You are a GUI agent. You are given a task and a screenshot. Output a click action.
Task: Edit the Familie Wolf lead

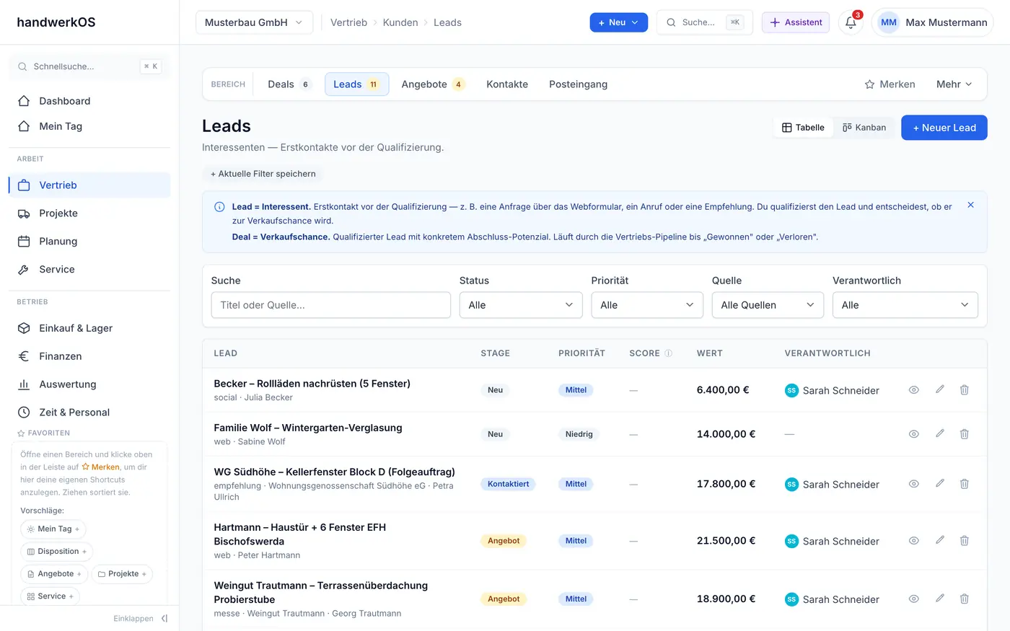tap(939, 433)
